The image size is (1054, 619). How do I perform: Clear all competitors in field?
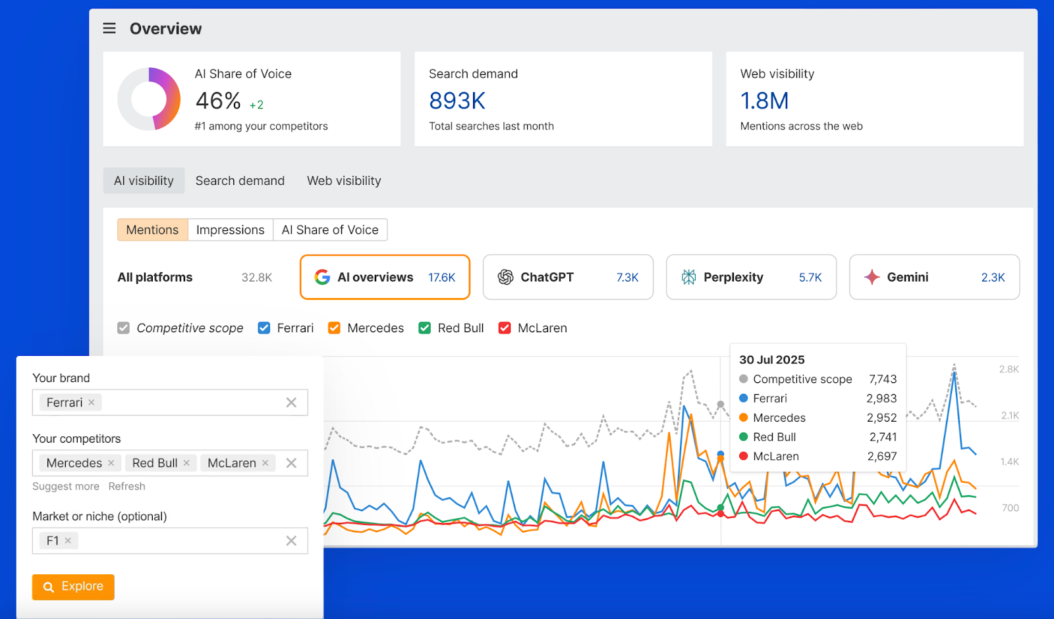pyautogui.click(x=291, y=463)
